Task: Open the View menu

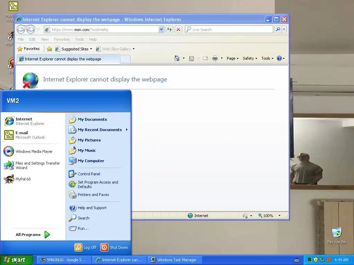Action: pyautogui.click(x=45, y=39)
